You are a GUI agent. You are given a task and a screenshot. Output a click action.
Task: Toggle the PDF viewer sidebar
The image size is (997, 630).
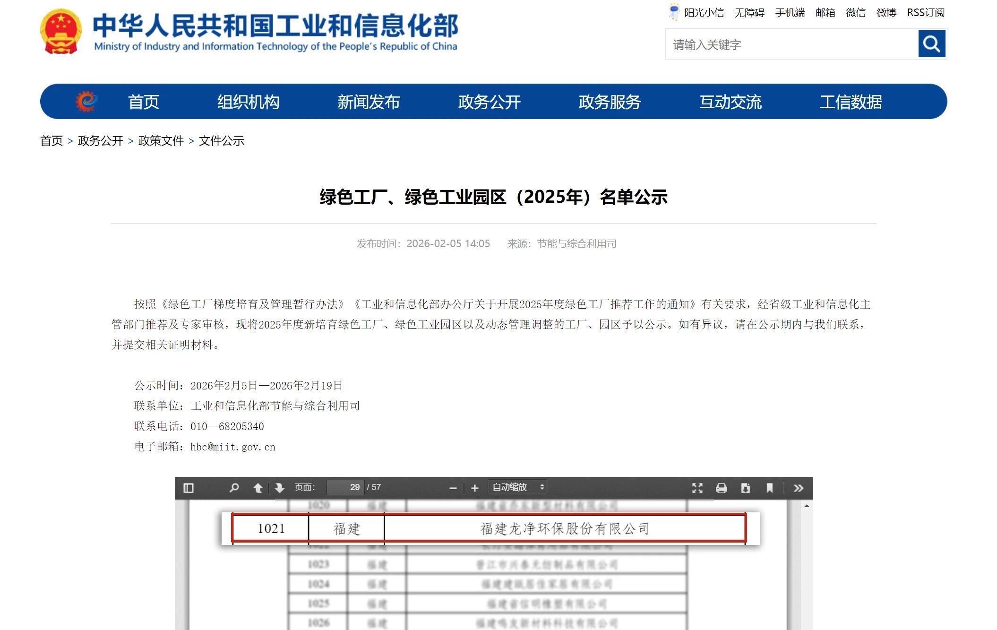(x=189, y=488)
